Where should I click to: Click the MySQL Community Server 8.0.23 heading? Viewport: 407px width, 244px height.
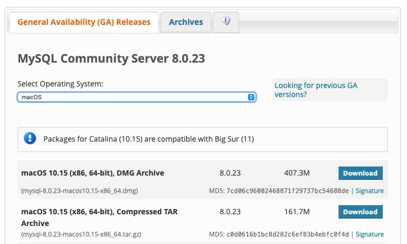tap(111, 58)
